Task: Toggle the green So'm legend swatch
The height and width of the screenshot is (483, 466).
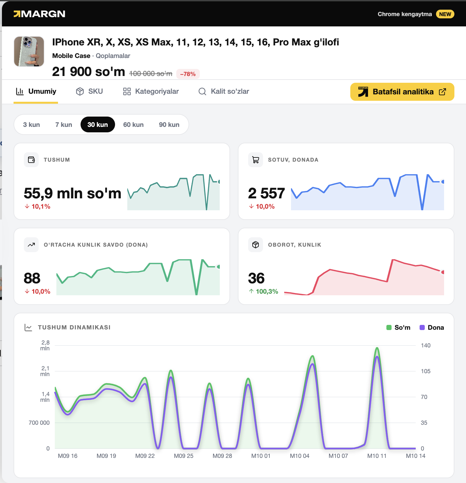Action: pyautogui.click(x=389, y=327)
